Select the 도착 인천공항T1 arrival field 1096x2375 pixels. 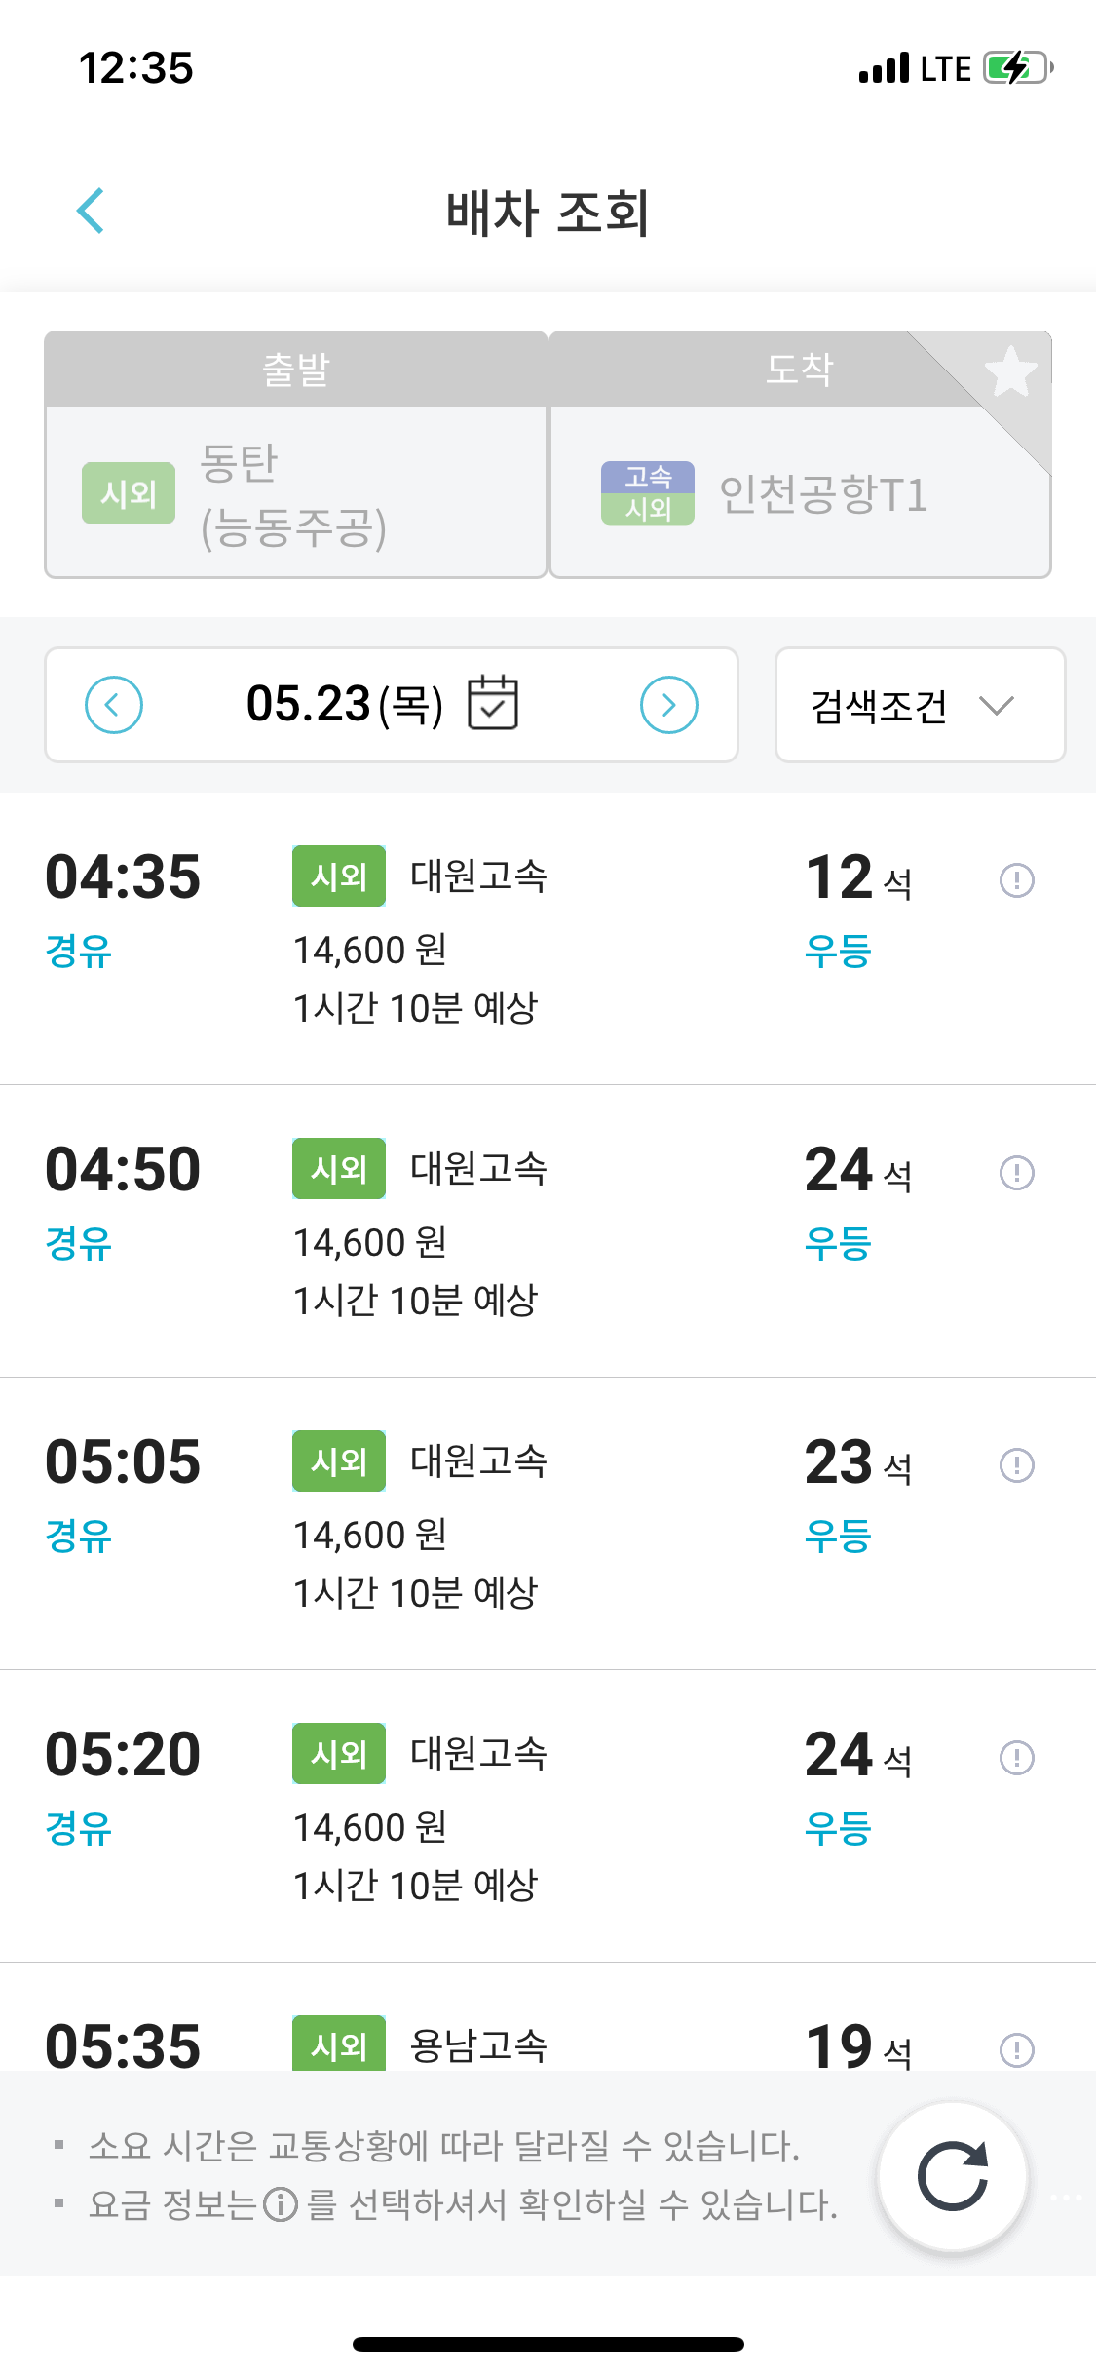800,454
